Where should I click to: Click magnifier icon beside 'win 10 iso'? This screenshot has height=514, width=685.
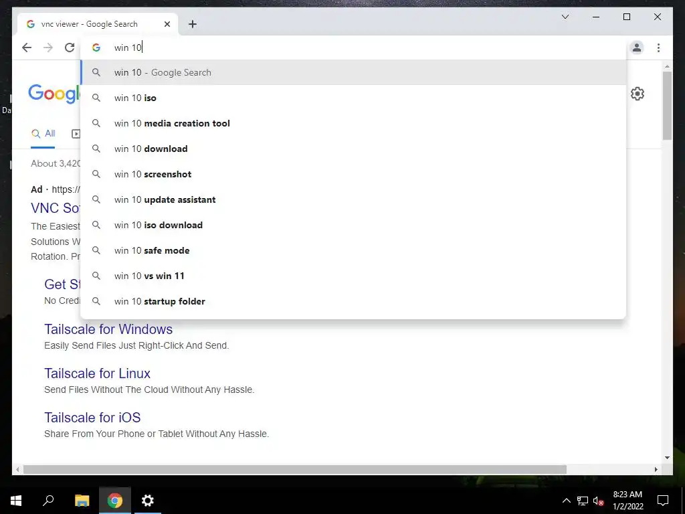[x=96, y=98]
